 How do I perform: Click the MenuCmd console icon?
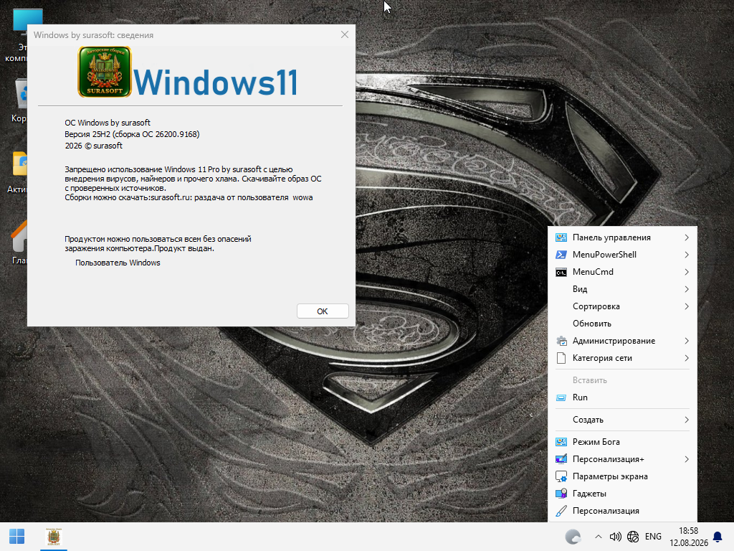[561, 272]
